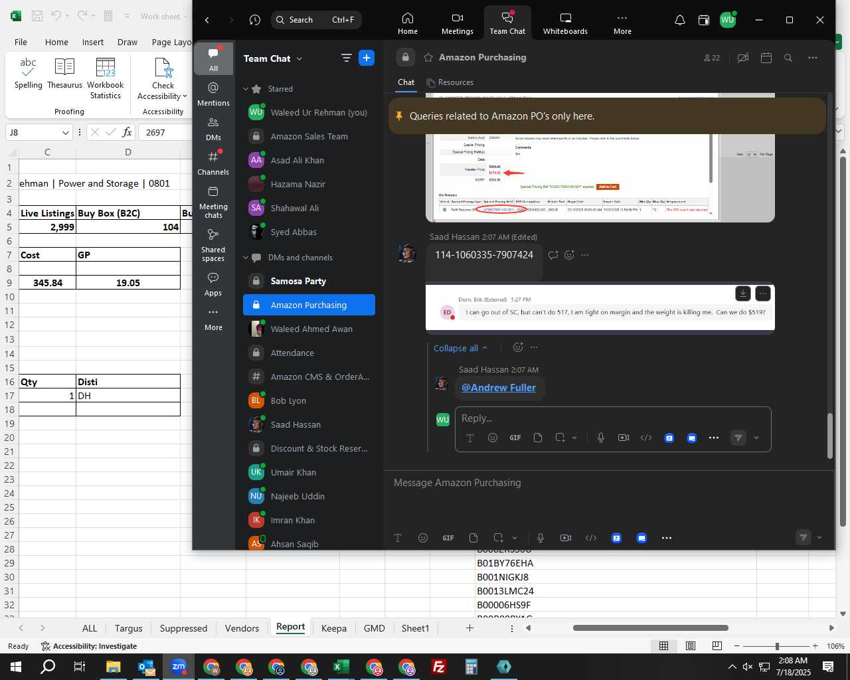Click Excel zoom out minus button

click(737, 646)
